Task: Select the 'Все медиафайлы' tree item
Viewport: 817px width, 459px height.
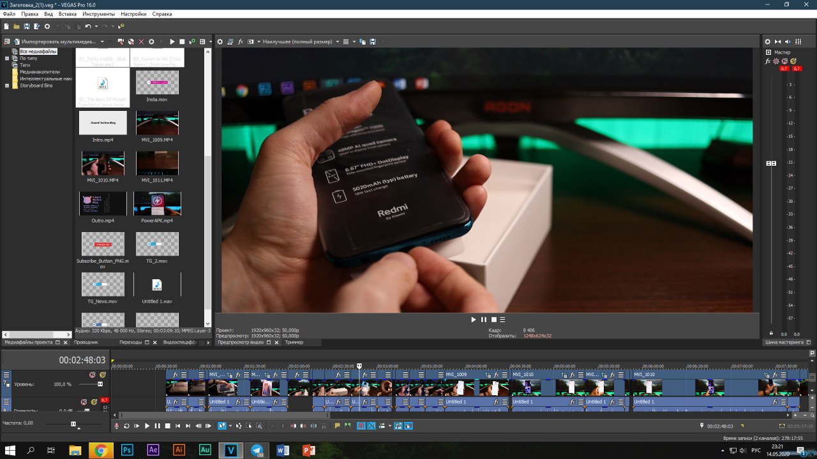Action: pyautogui.click(x=38, y=51)
